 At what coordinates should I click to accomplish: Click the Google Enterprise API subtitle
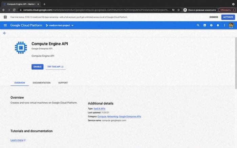pyautogui.click(x=42, y=49)
